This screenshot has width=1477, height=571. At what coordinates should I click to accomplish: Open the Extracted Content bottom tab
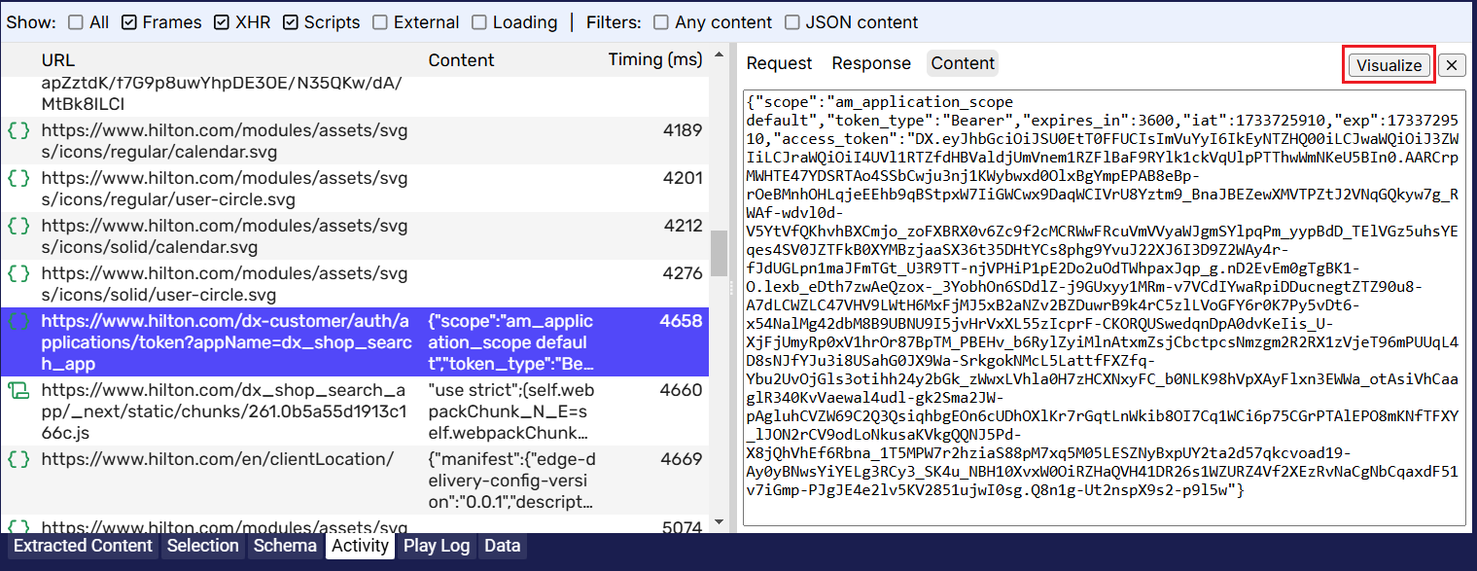pos(83,546)
